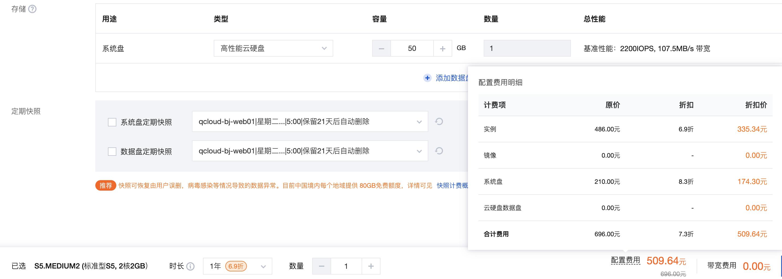
Task: Increase system disk capacity with plus button
Action: (x=443, y=49)
